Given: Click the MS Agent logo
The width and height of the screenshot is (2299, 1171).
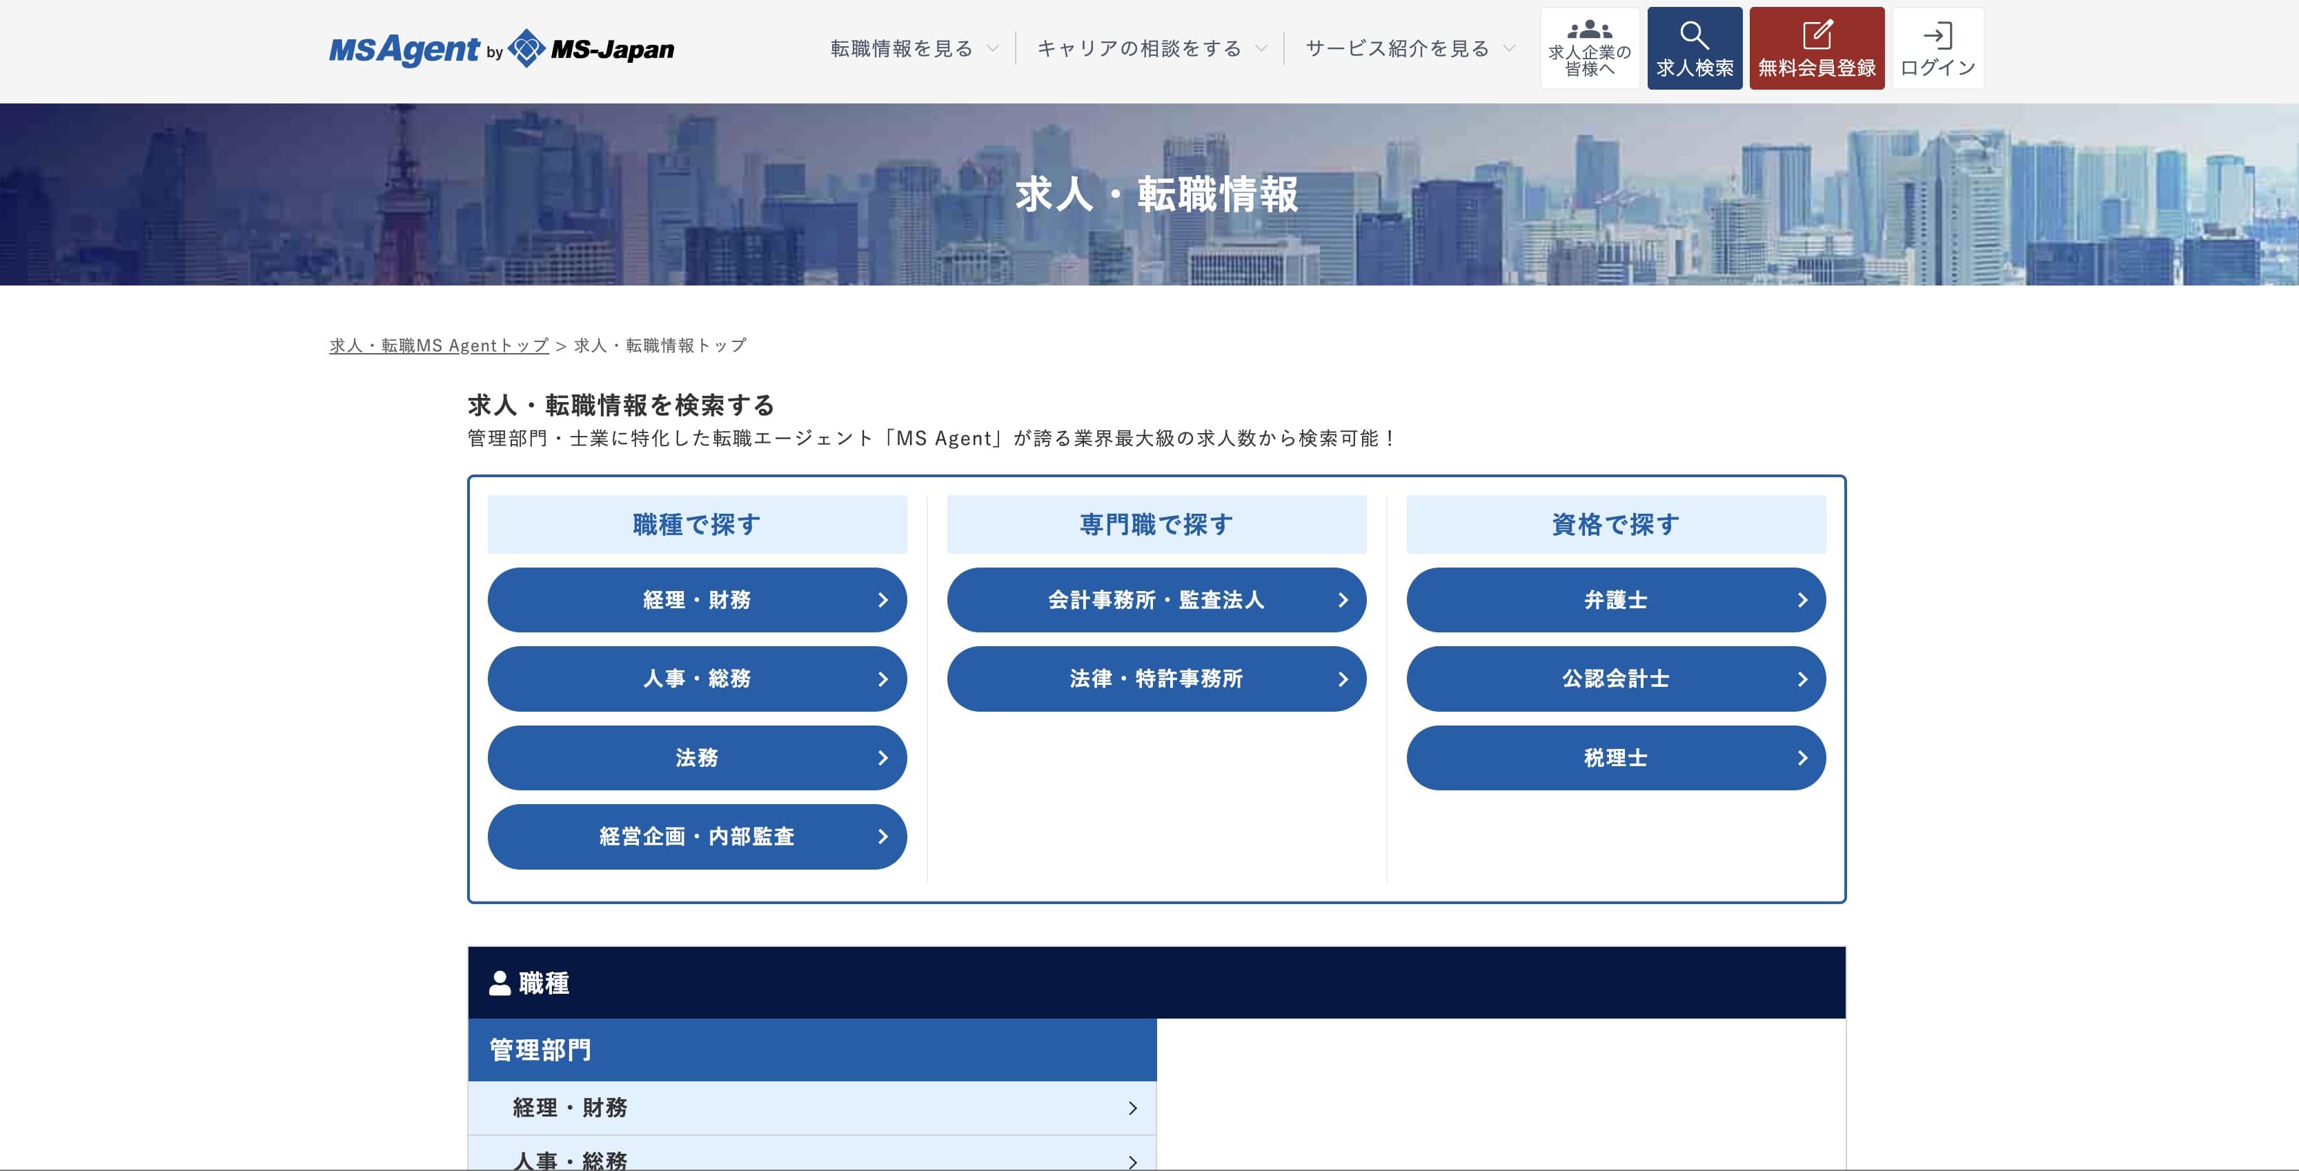Looking at the screenshot, I should [x=404, y=49].
